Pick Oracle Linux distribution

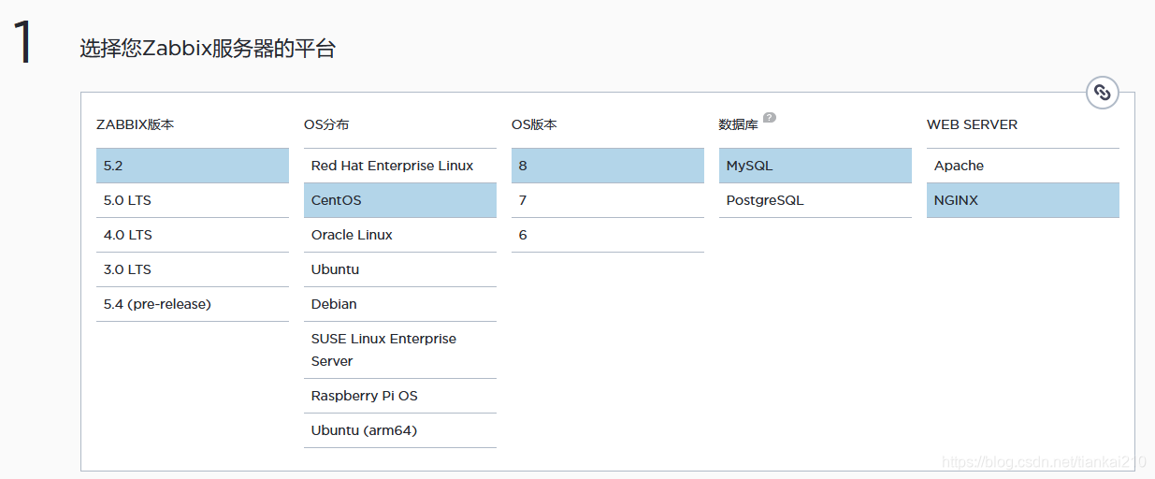pos(400,235)
